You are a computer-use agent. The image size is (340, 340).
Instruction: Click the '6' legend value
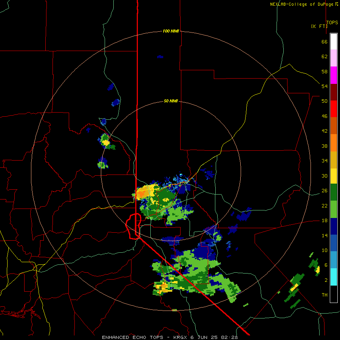point(326,265)
